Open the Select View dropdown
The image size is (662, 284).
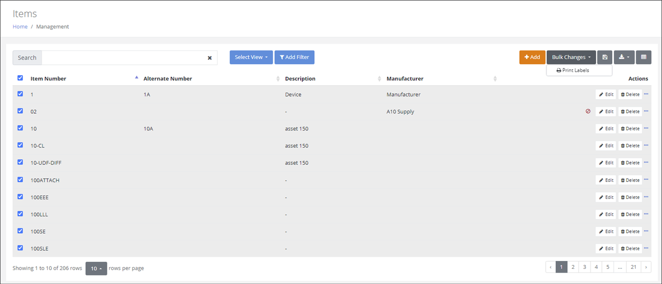coord(251,57)
